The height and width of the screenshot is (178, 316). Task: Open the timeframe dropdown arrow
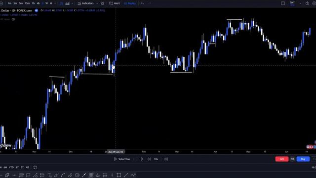55,3
